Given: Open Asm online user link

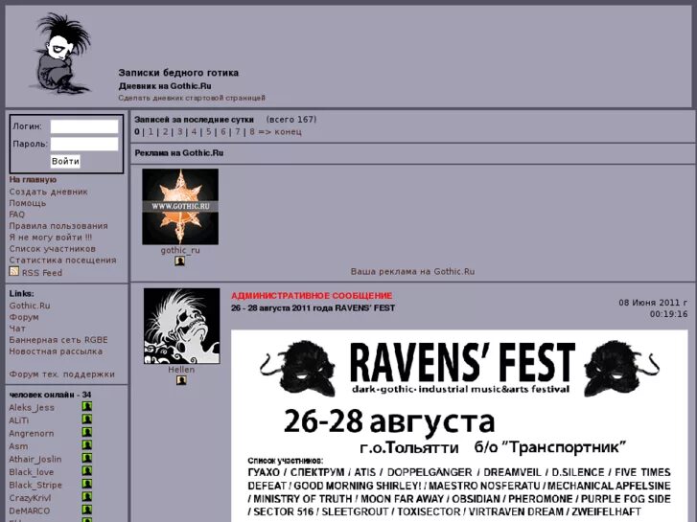Looking at the screenshot, I should [x=18, y=446].
